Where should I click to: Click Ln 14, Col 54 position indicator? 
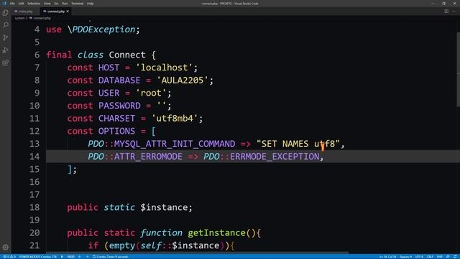click(x=387, y=257)
